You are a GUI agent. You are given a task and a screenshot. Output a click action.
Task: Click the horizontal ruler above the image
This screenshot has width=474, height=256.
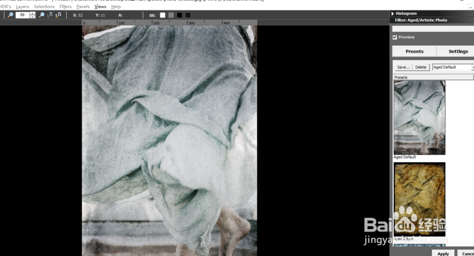pos(170,22)
